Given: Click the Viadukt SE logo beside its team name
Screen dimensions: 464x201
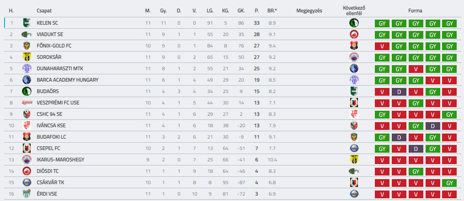Looking at the screenshot, I should tap(27, 34).
